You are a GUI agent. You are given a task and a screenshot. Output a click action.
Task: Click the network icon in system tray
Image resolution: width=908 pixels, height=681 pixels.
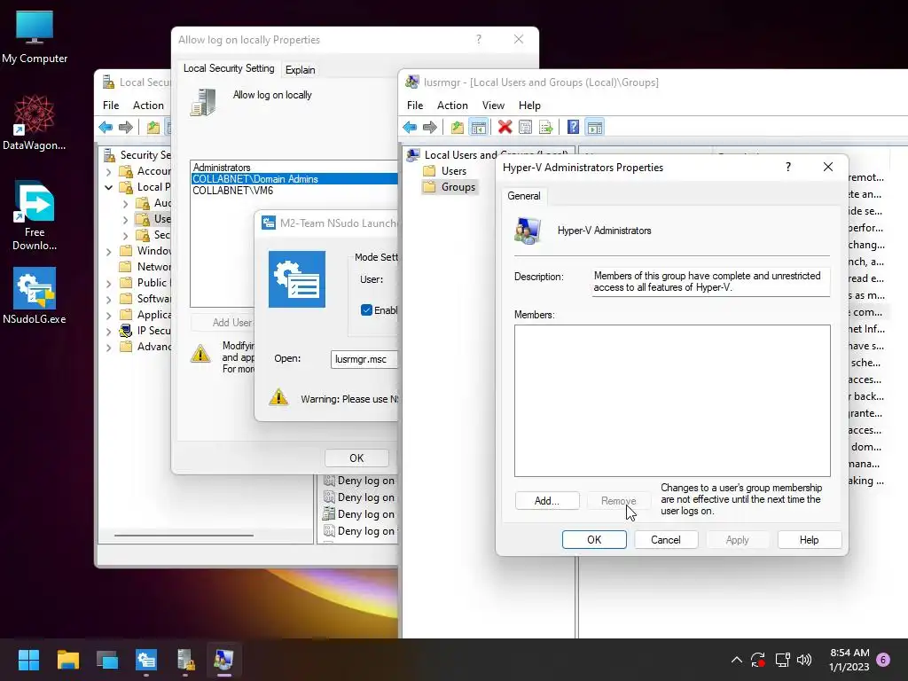click(x=782, y=660)
